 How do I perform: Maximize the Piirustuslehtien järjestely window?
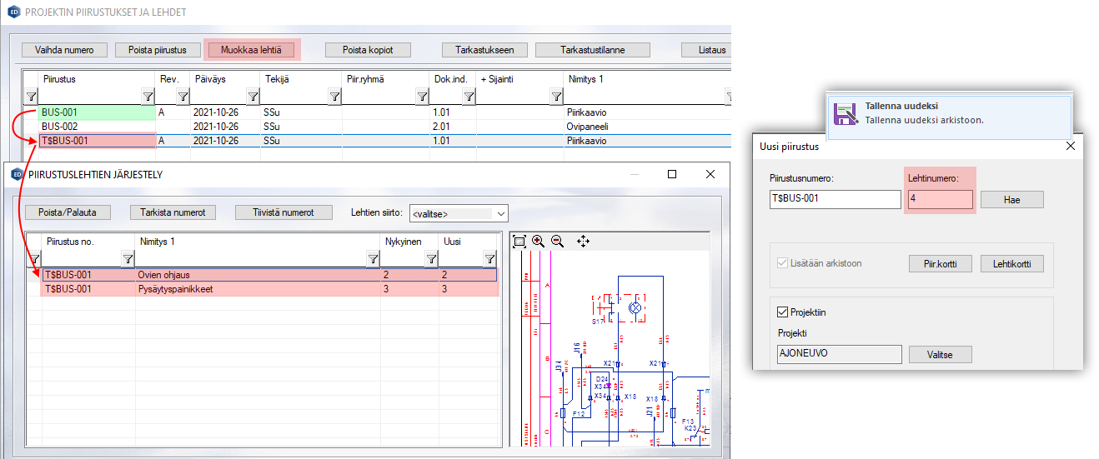coord(672,174)
